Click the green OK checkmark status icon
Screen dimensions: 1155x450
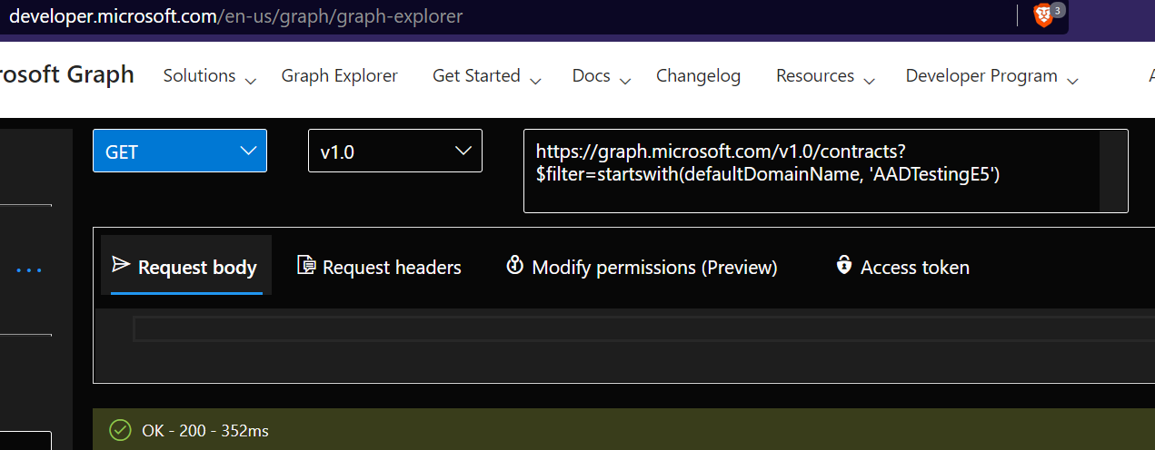coord(119,430)
